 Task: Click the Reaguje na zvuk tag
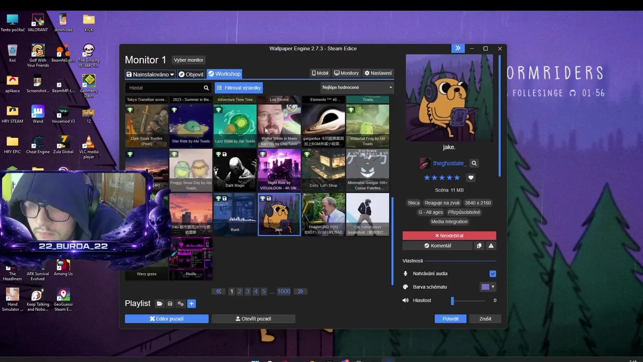pyautogui.click(x=442, y=203)
